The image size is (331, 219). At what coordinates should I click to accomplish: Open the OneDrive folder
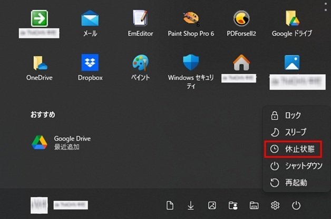(x=40, y=68)
